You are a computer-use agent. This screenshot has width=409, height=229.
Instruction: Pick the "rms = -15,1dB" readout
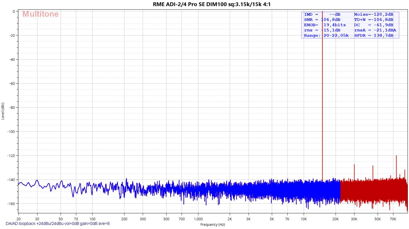tap(322, 30)
